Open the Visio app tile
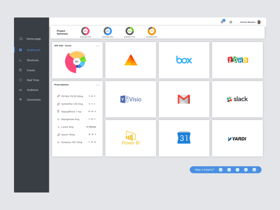The height and width of the screenshot is (210, 280). pos(130,99)
